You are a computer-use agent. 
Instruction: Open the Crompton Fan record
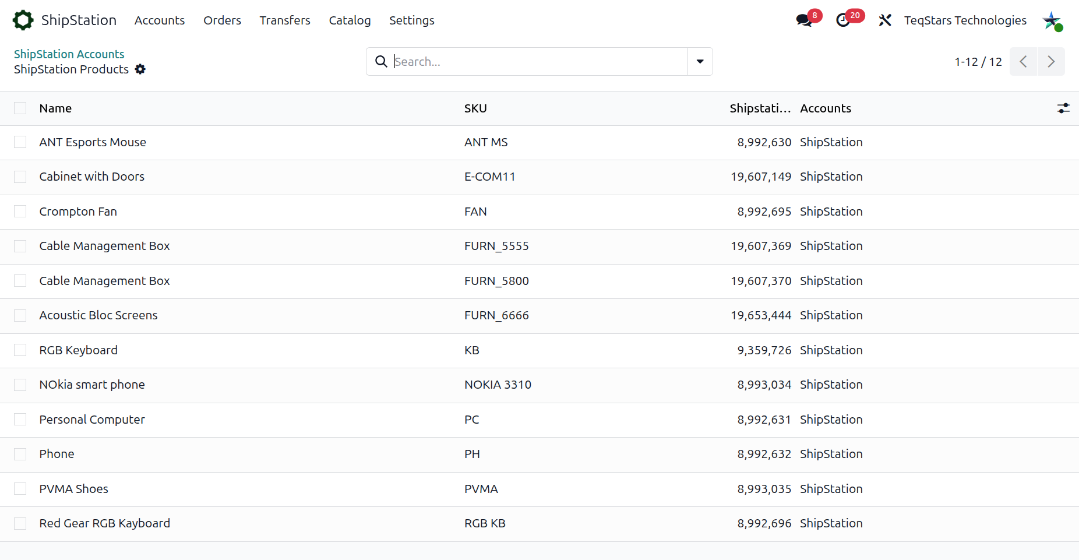coord(78,212)
